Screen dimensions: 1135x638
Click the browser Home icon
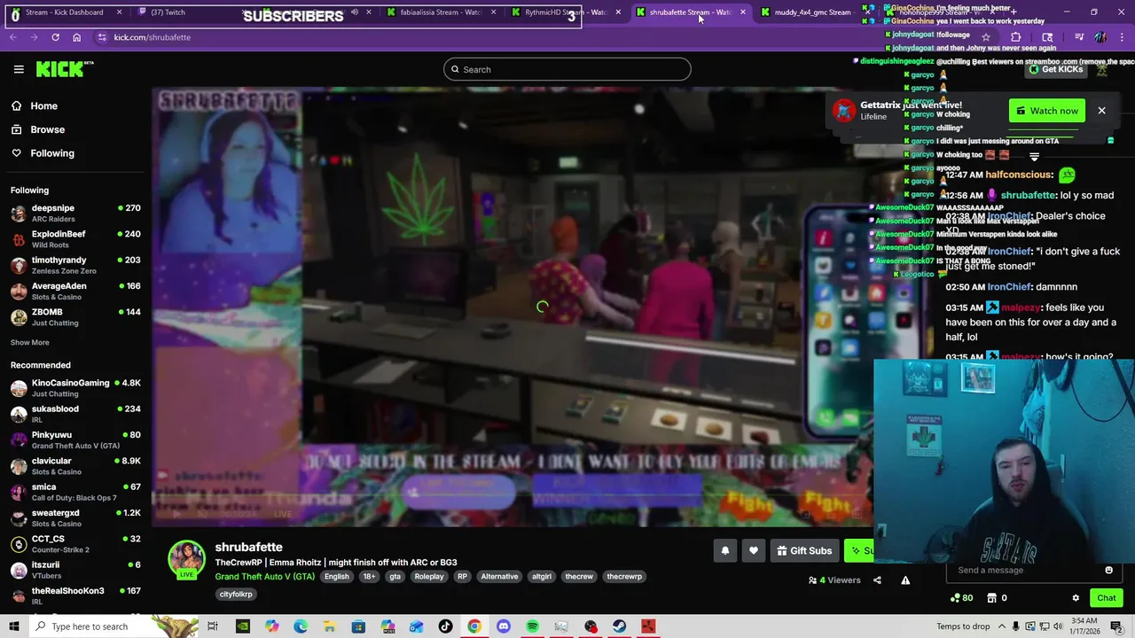coord(77,37)
